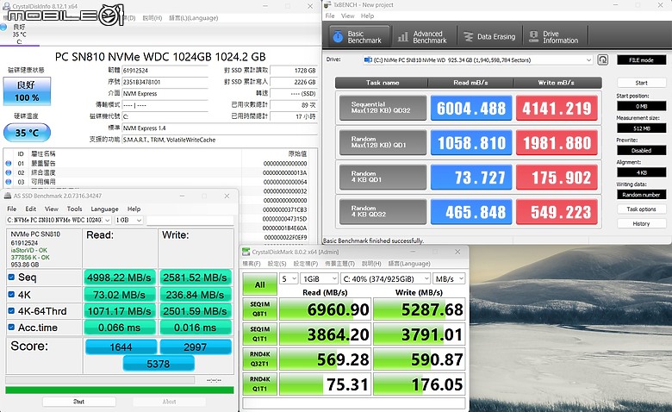This screenshot has height=412, width=672.
Task: Open TxBENCH File menu
Action: pos(330,16)
